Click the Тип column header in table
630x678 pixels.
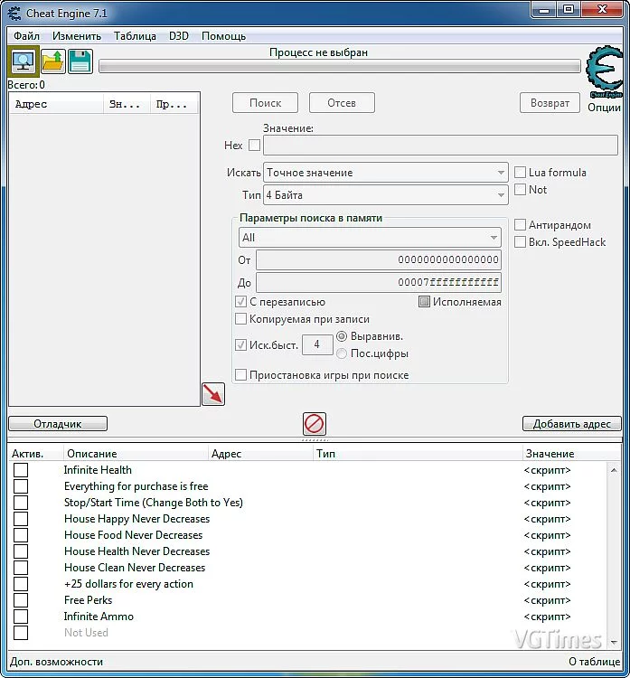pos(418,454)
